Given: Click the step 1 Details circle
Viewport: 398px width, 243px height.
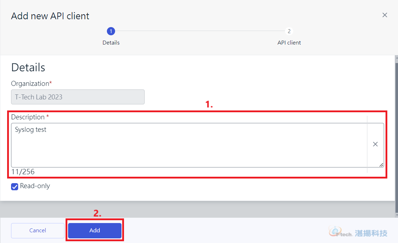Looking at the screenshot, I should click(x=111, y=31).
